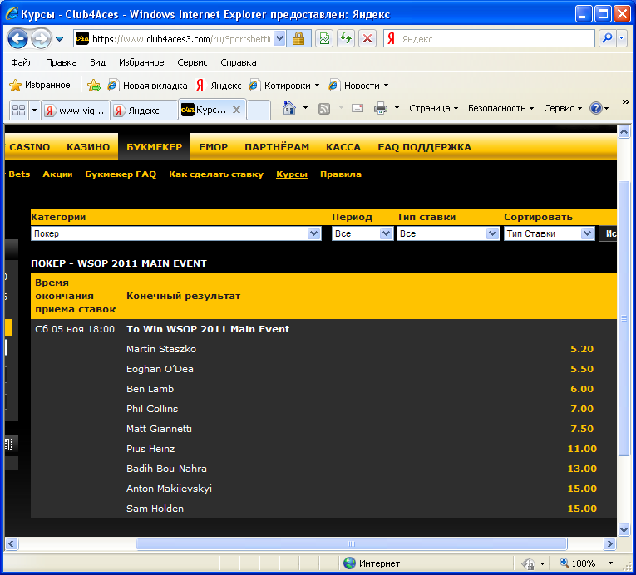Click the Quick Tabs grid icon

[x=18, y=110]
